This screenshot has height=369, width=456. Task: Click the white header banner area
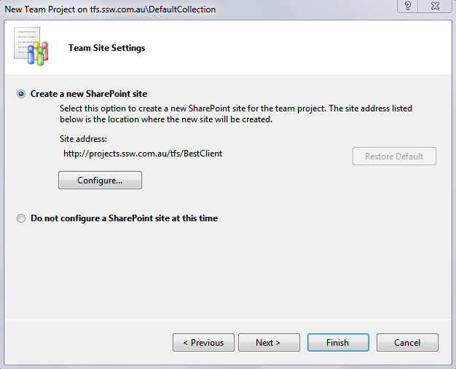click(x=291, y=48)
